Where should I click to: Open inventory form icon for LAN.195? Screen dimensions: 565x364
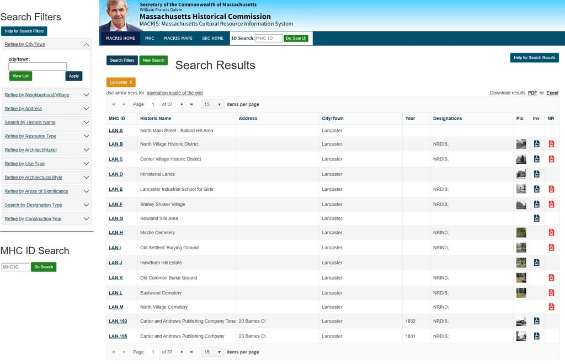[536, 335]
